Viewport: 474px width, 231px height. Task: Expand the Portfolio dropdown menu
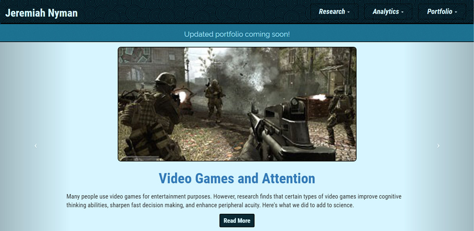point(442,12)
